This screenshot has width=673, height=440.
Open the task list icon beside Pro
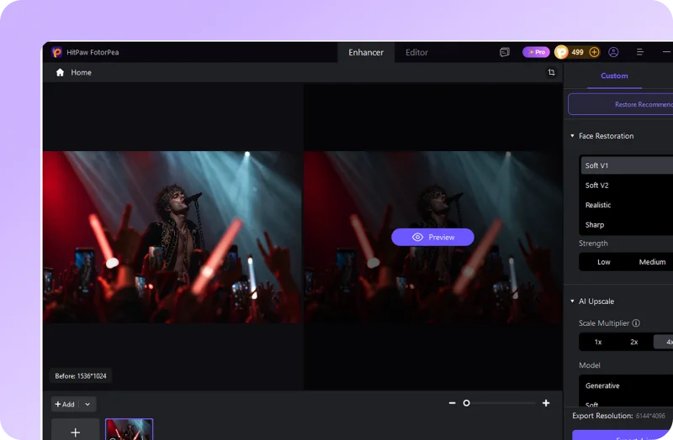505,52
